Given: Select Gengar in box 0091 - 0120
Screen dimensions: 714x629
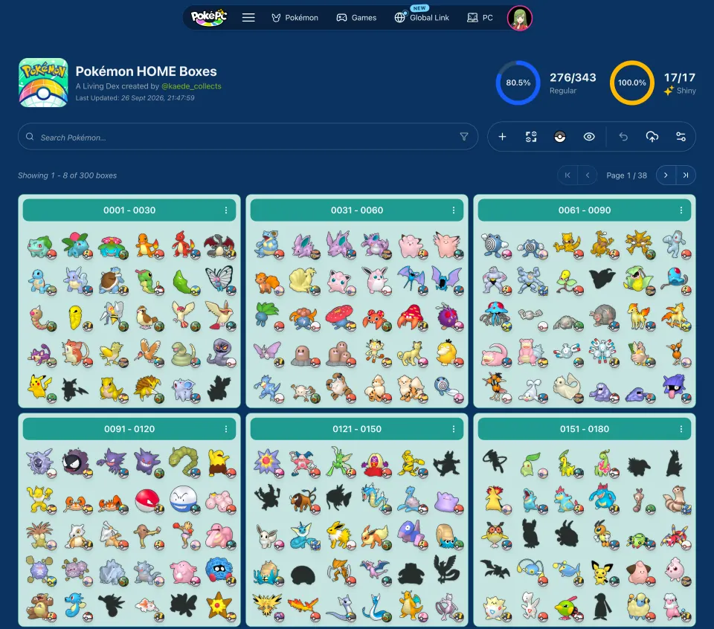Looking at the screenshot, I should coord(147,462).
